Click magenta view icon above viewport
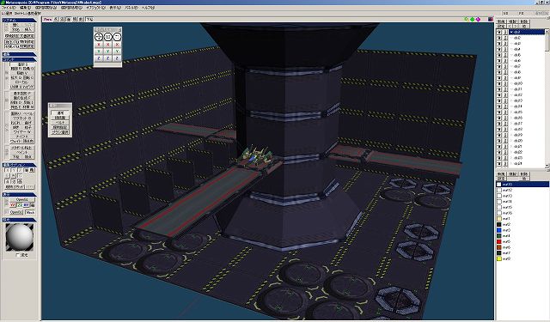The width and height of the screenshot is (550, 322). point(478,19)
